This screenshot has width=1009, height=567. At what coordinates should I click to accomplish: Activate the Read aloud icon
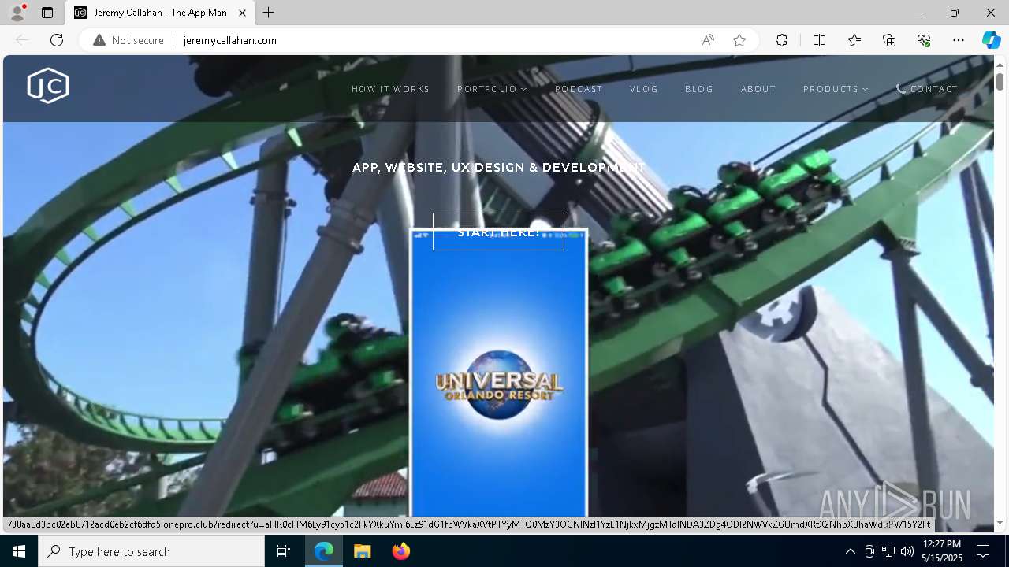pyautogui.click(x=708, y=40)
